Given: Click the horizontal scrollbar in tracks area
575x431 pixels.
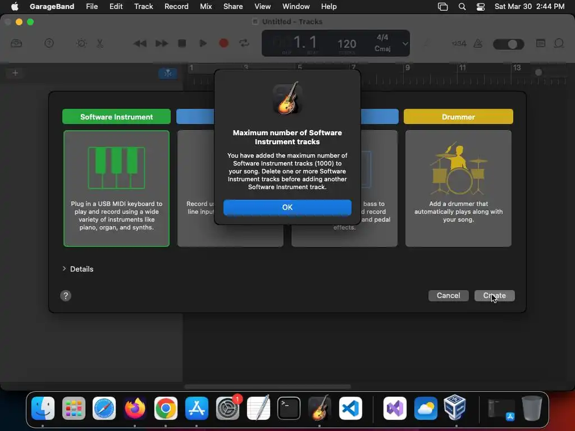Looking at the screenshot, I should coord(267,386).
